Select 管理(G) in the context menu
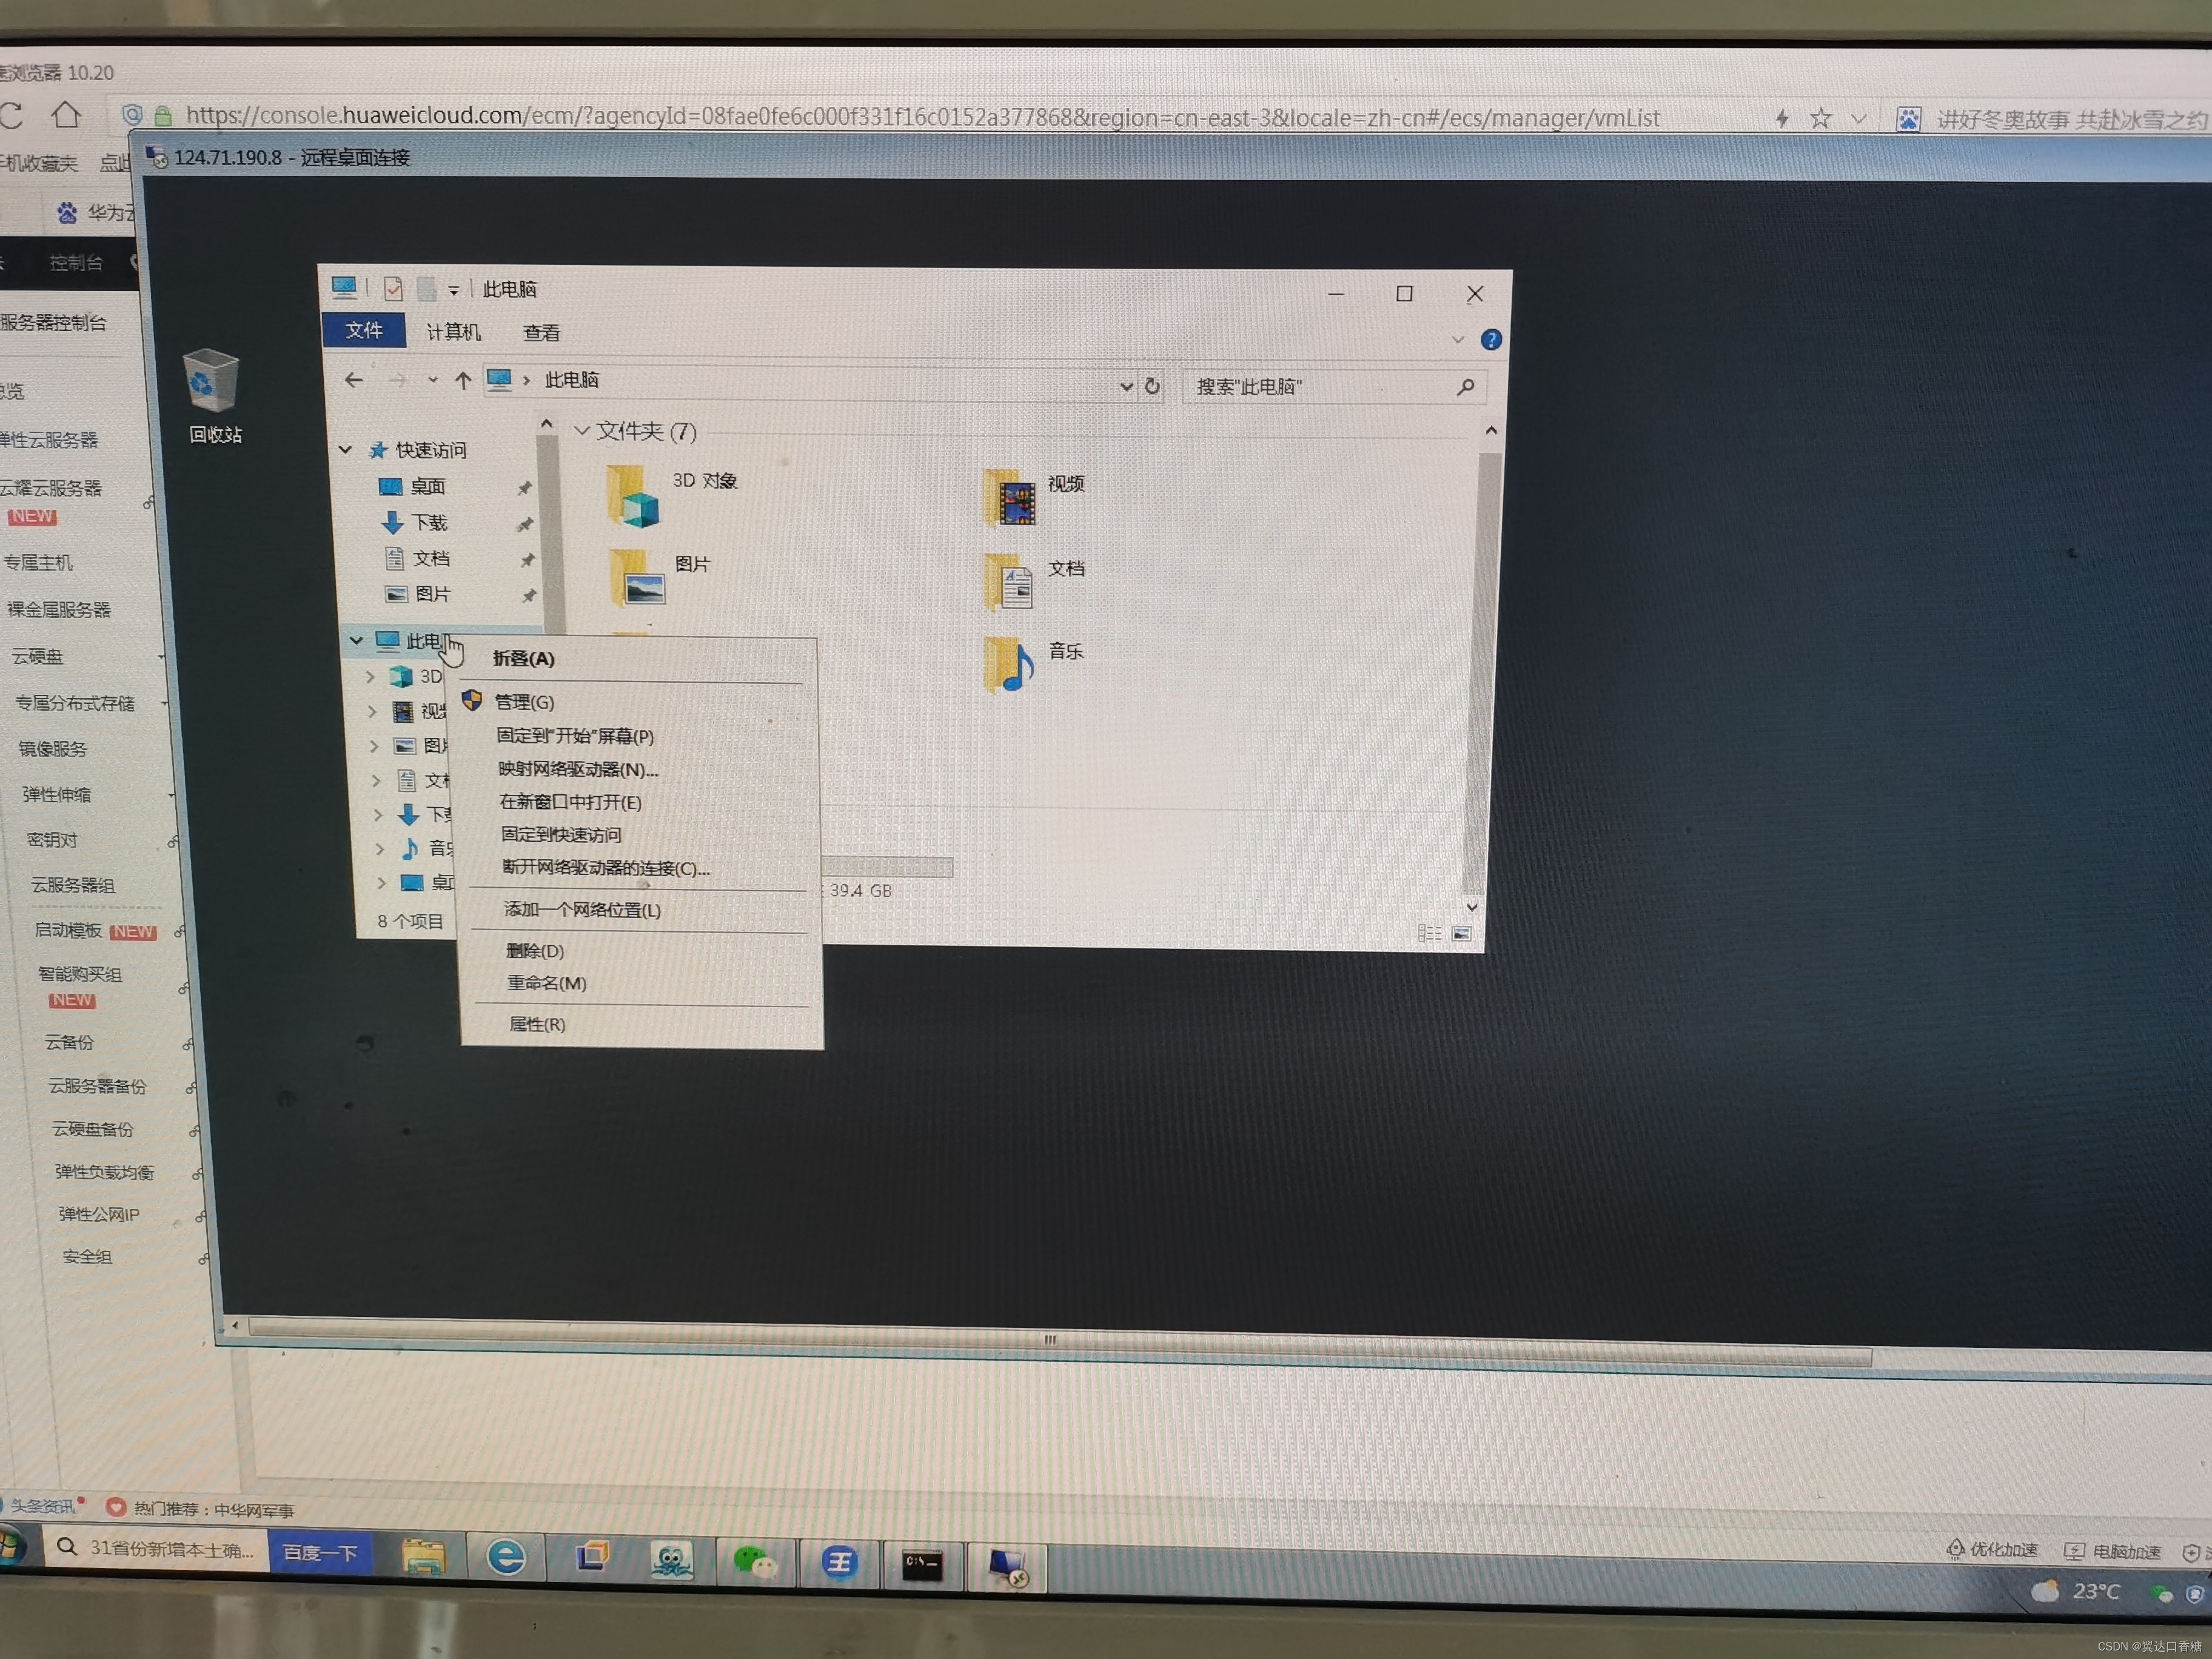Image resolution: width=2212 pixels, height=1659 pixels. pyautogui.click(x=524, y=702)
